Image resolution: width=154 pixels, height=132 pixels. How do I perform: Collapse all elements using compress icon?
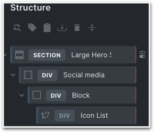92,28
